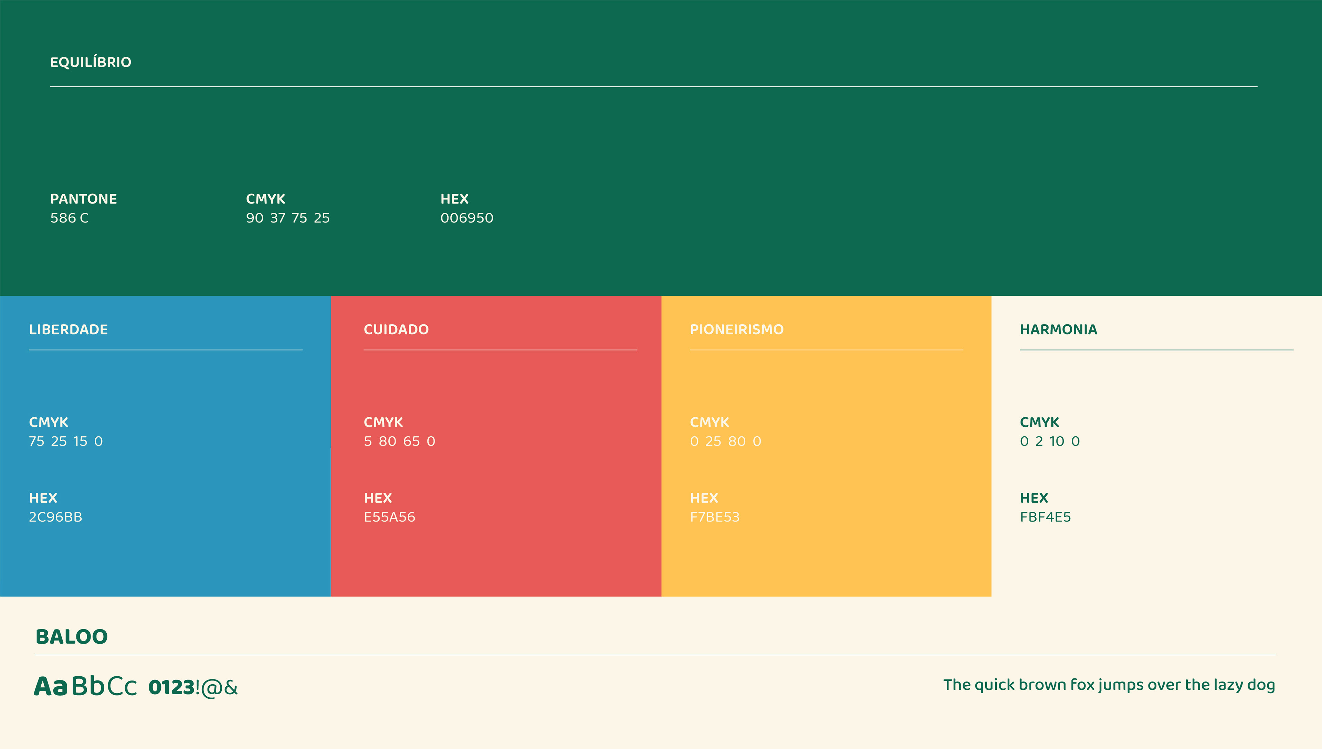Click the !@& symbols sample
The width and height of the screenshot is (1322, 749).
tap(217, 688)
